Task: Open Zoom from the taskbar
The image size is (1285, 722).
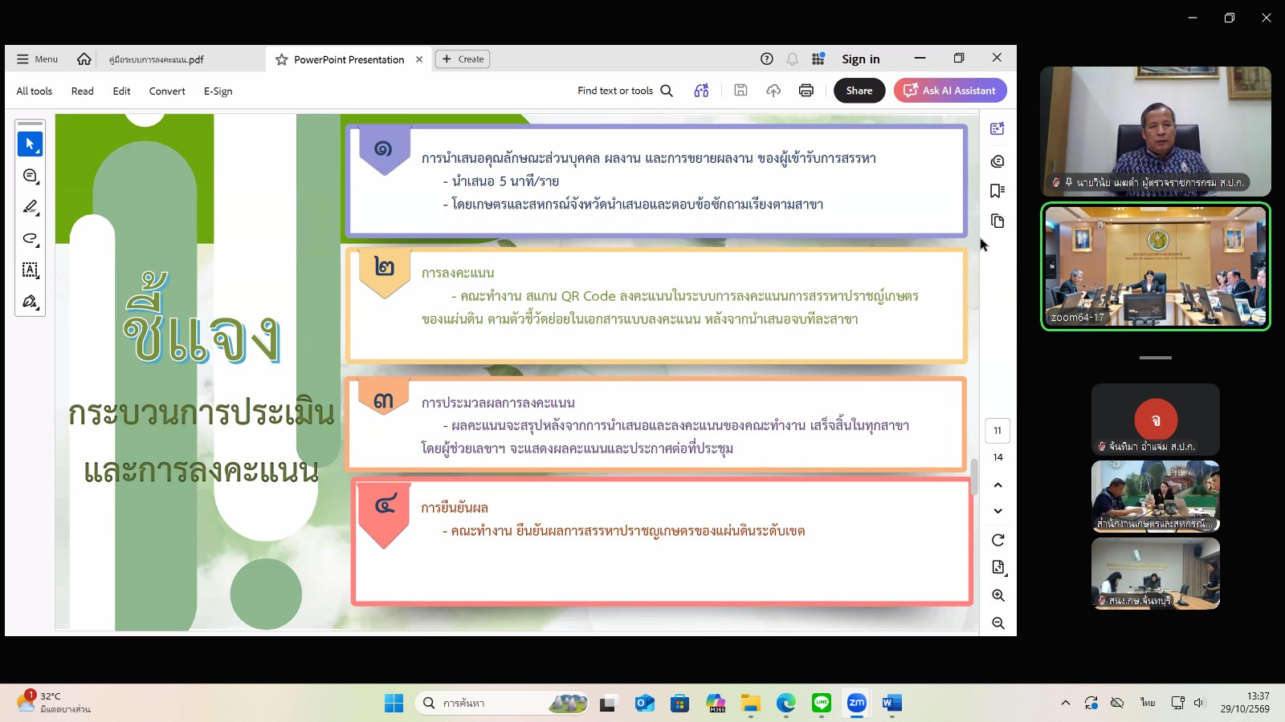Action: click(x=857, y=704)
